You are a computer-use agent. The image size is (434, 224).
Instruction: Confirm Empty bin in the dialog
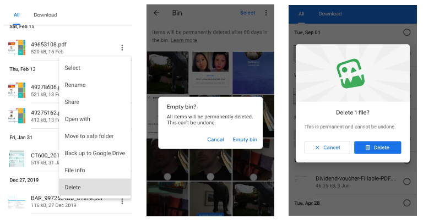245,139
